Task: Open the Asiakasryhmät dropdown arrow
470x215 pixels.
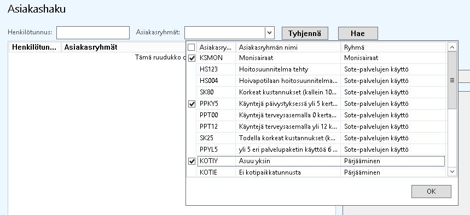Action: point(270,33)
